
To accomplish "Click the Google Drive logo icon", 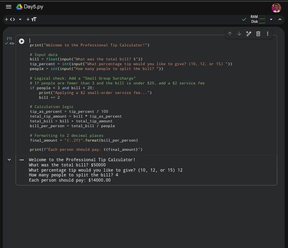I will (x=19, y=7).
